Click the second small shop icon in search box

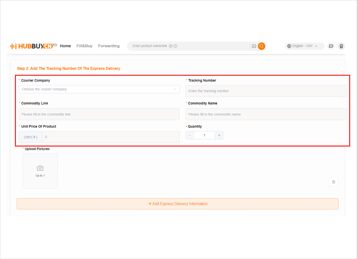176,46
